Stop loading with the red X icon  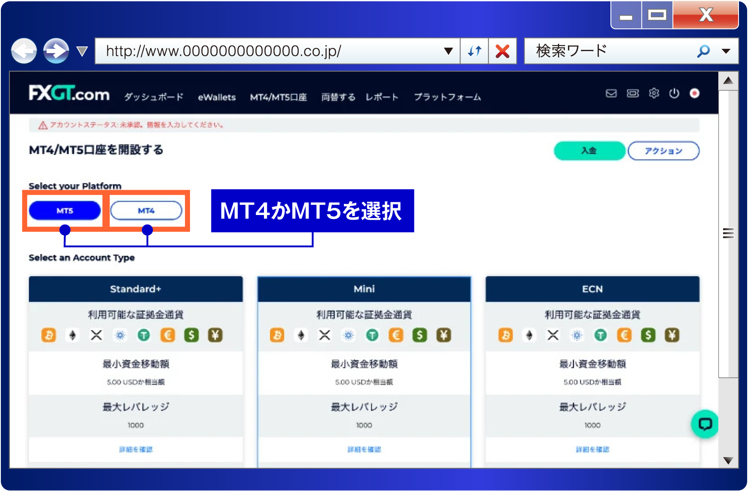(503, 51)
